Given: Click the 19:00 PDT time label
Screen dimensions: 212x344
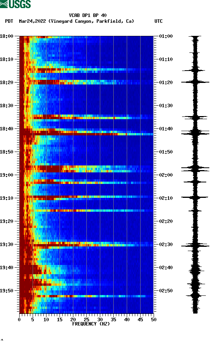Looking at the screenshot, I should tap(7, 175).
